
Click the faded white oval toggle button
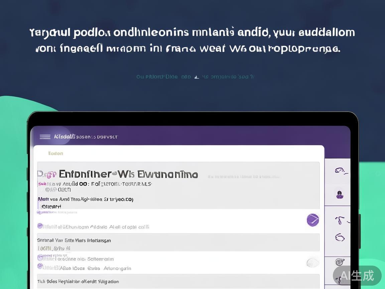click(313, 262)
